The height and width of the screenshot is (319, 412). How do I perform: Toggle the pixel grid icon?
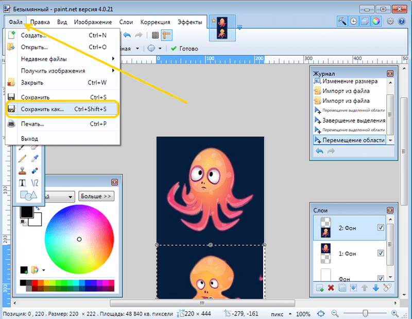coord(156,35)
